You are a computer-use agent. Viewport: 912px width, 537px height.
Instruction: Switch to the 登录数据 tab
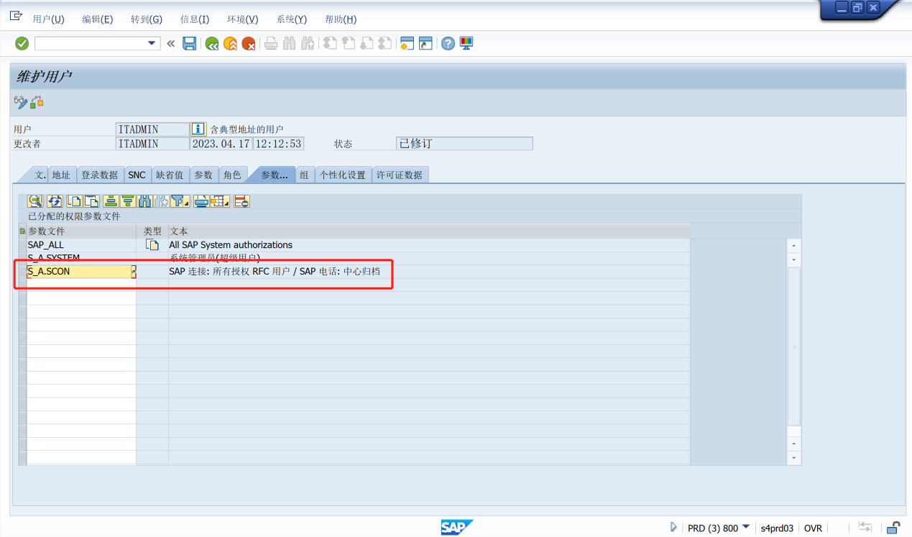pyautogui.click(x=99, y=175)
